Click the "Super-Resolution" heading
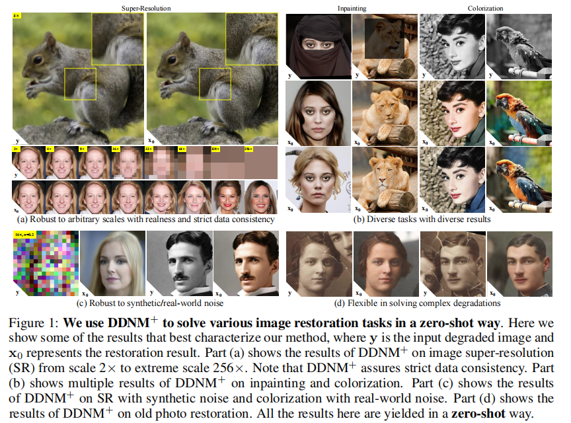The height and width of the screenshot is (423, 571). (146, 9)
